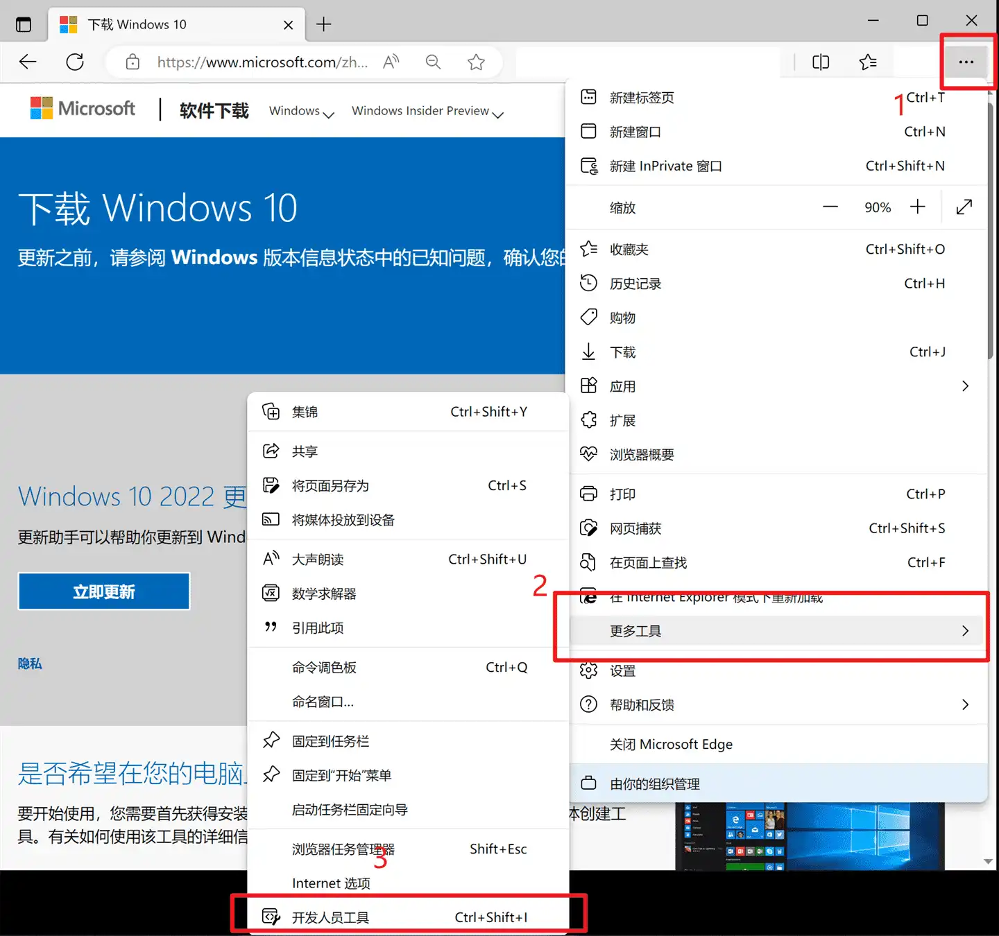The height and width of the screenshot is (936, 999).
Task: Open the Windows dropdown in site navigation
Action: [301, 112]
